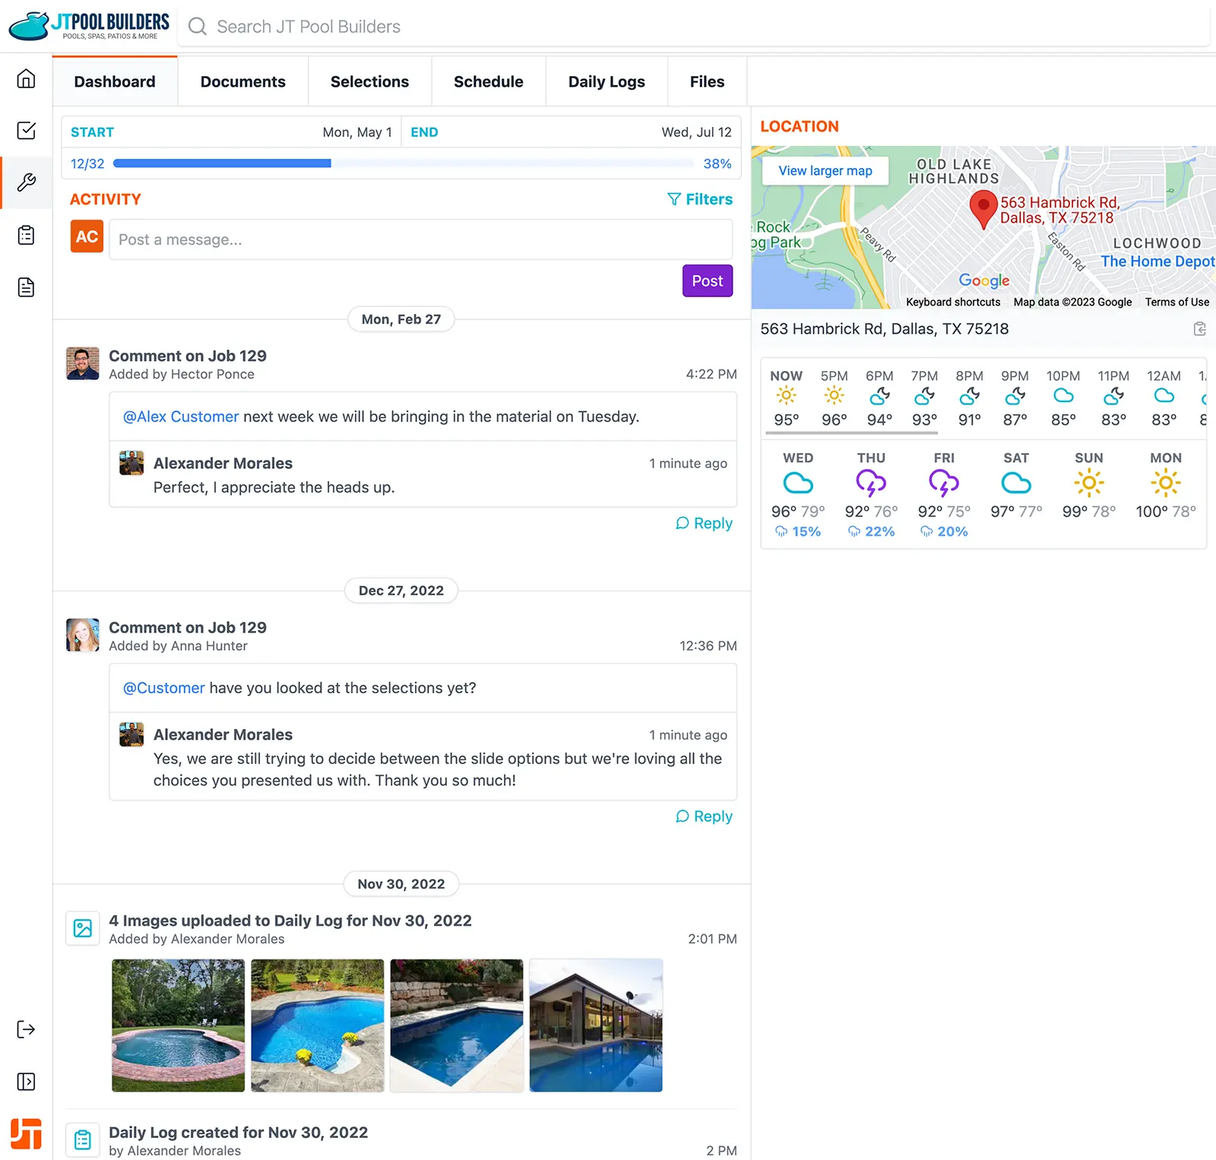Click the logout arrow icon in sidebar
The width and height of the screenshot is (1216, 1160).
point(26,1029)
